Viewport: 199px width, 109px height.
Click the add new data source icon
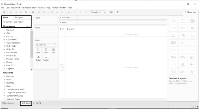[26, 12]
